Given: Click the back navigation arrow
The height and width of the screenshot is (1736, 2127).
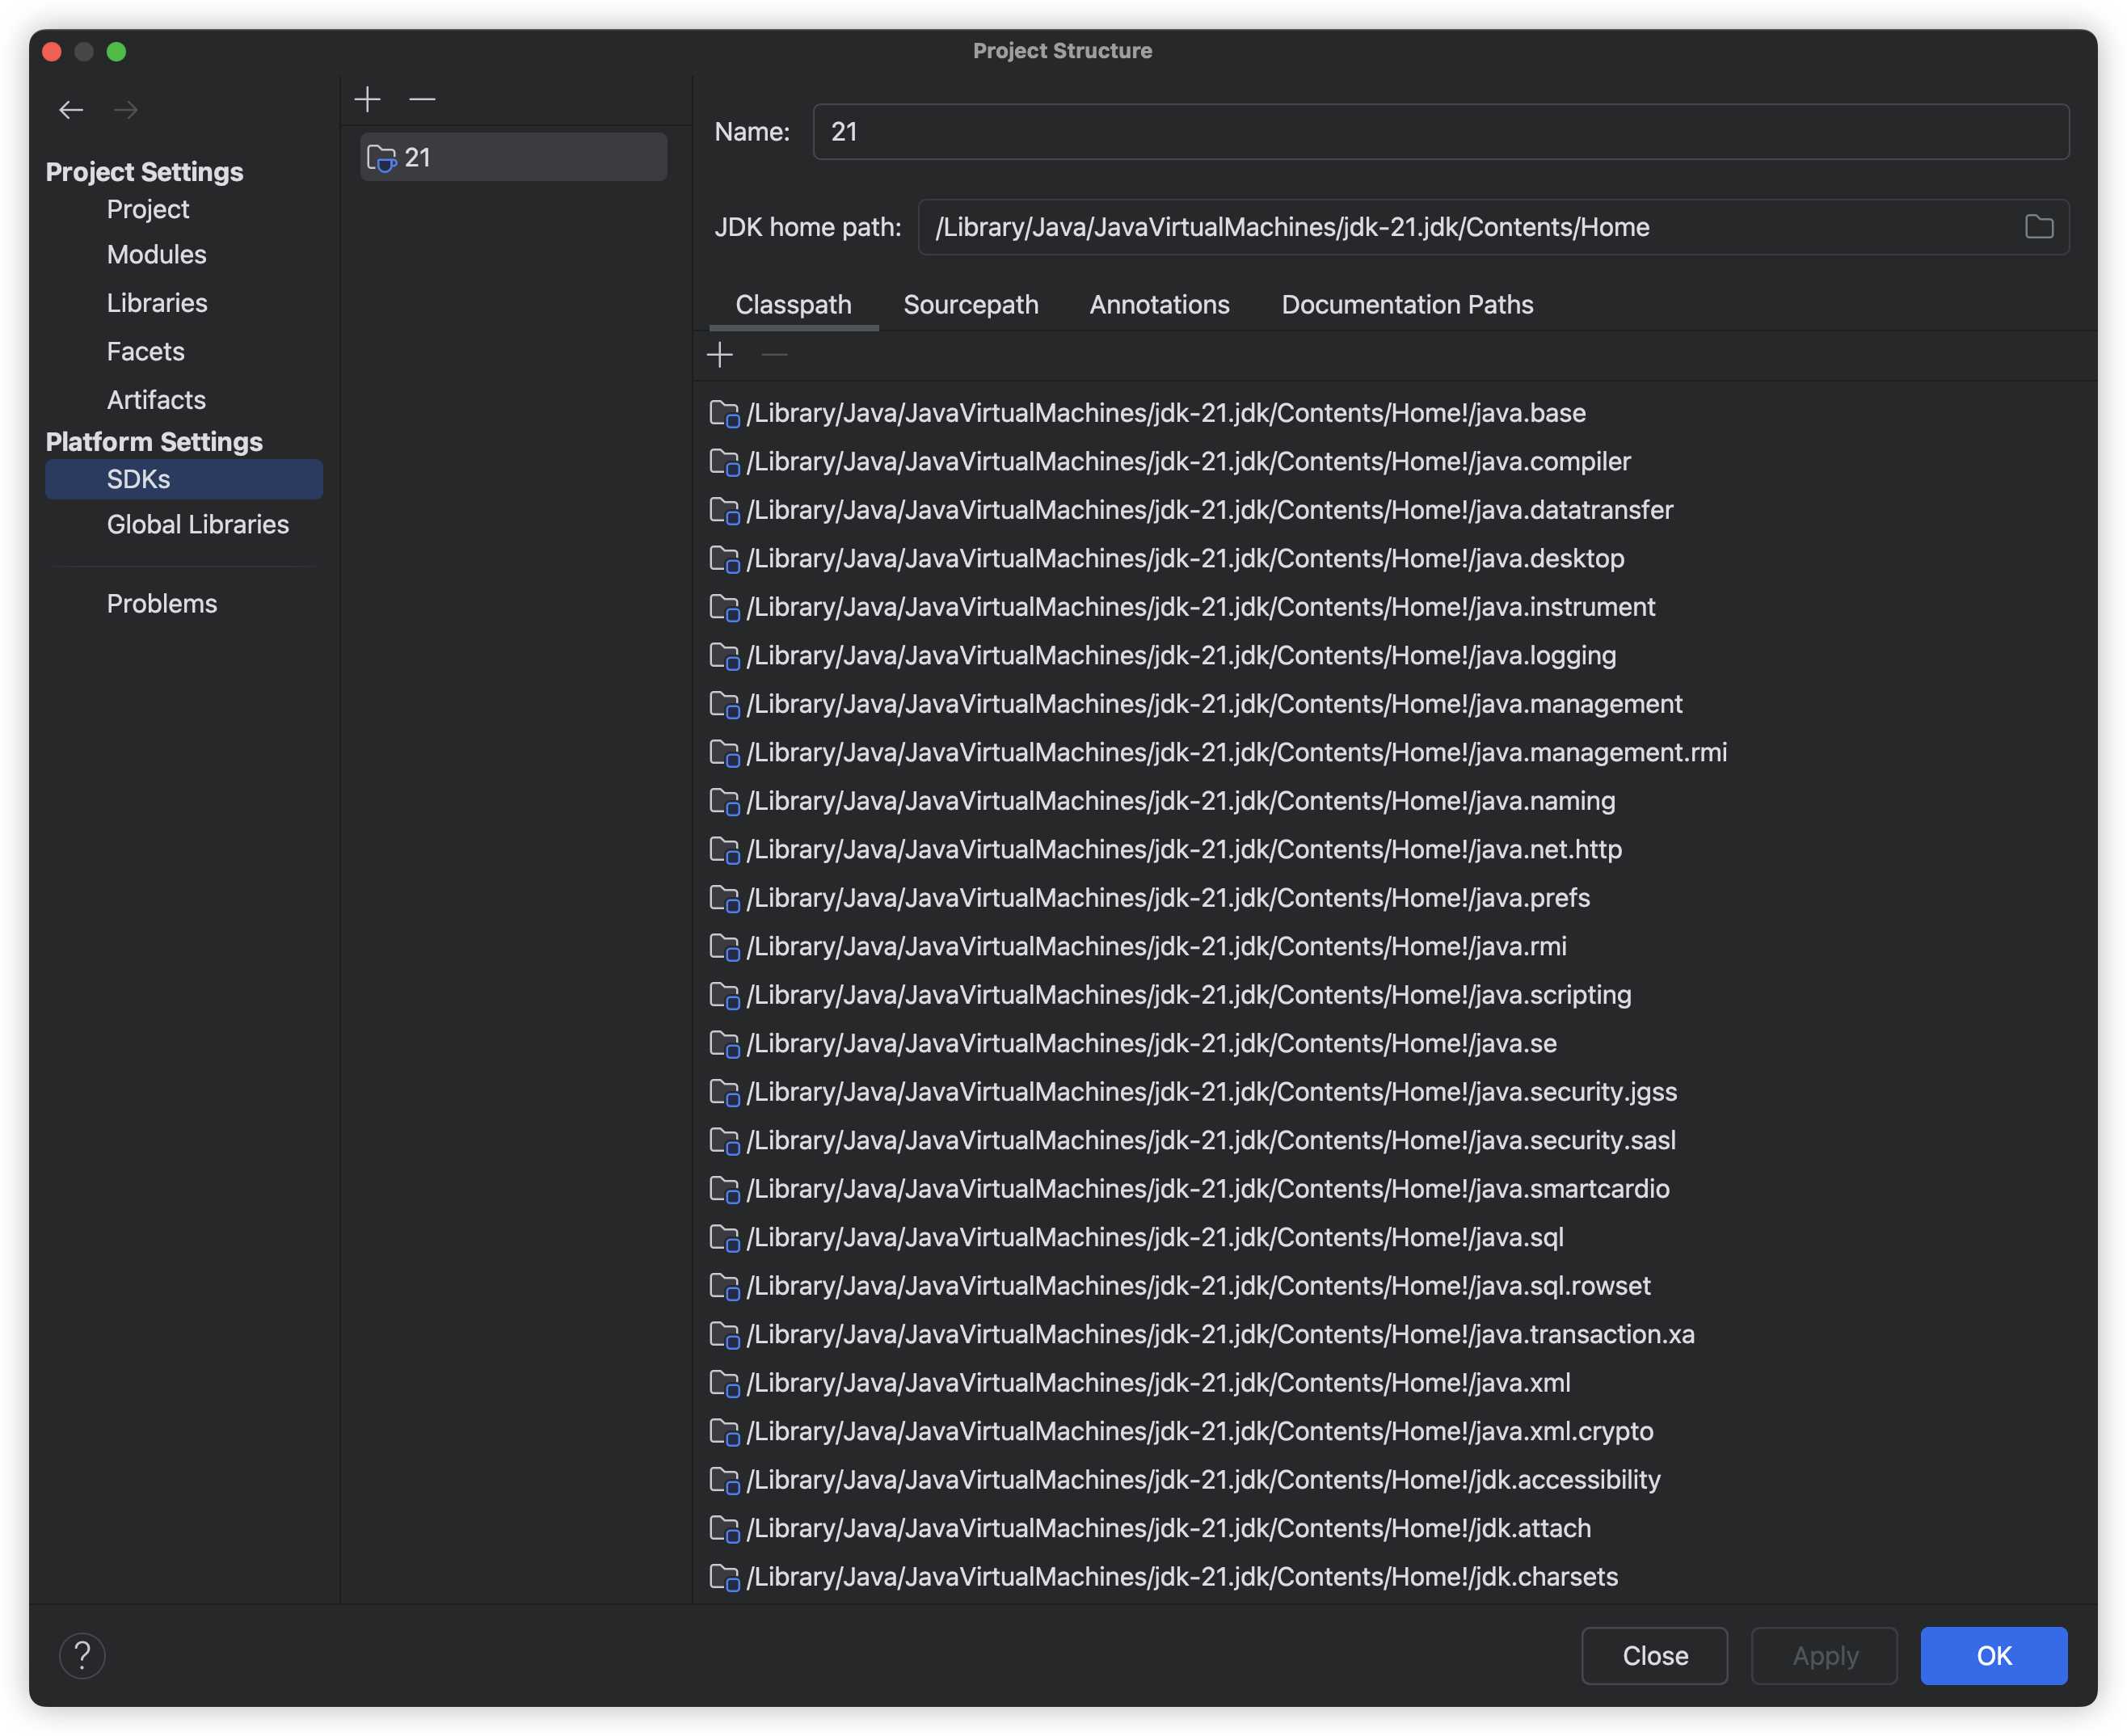Looking at the screenshot, I should point(71,110).
